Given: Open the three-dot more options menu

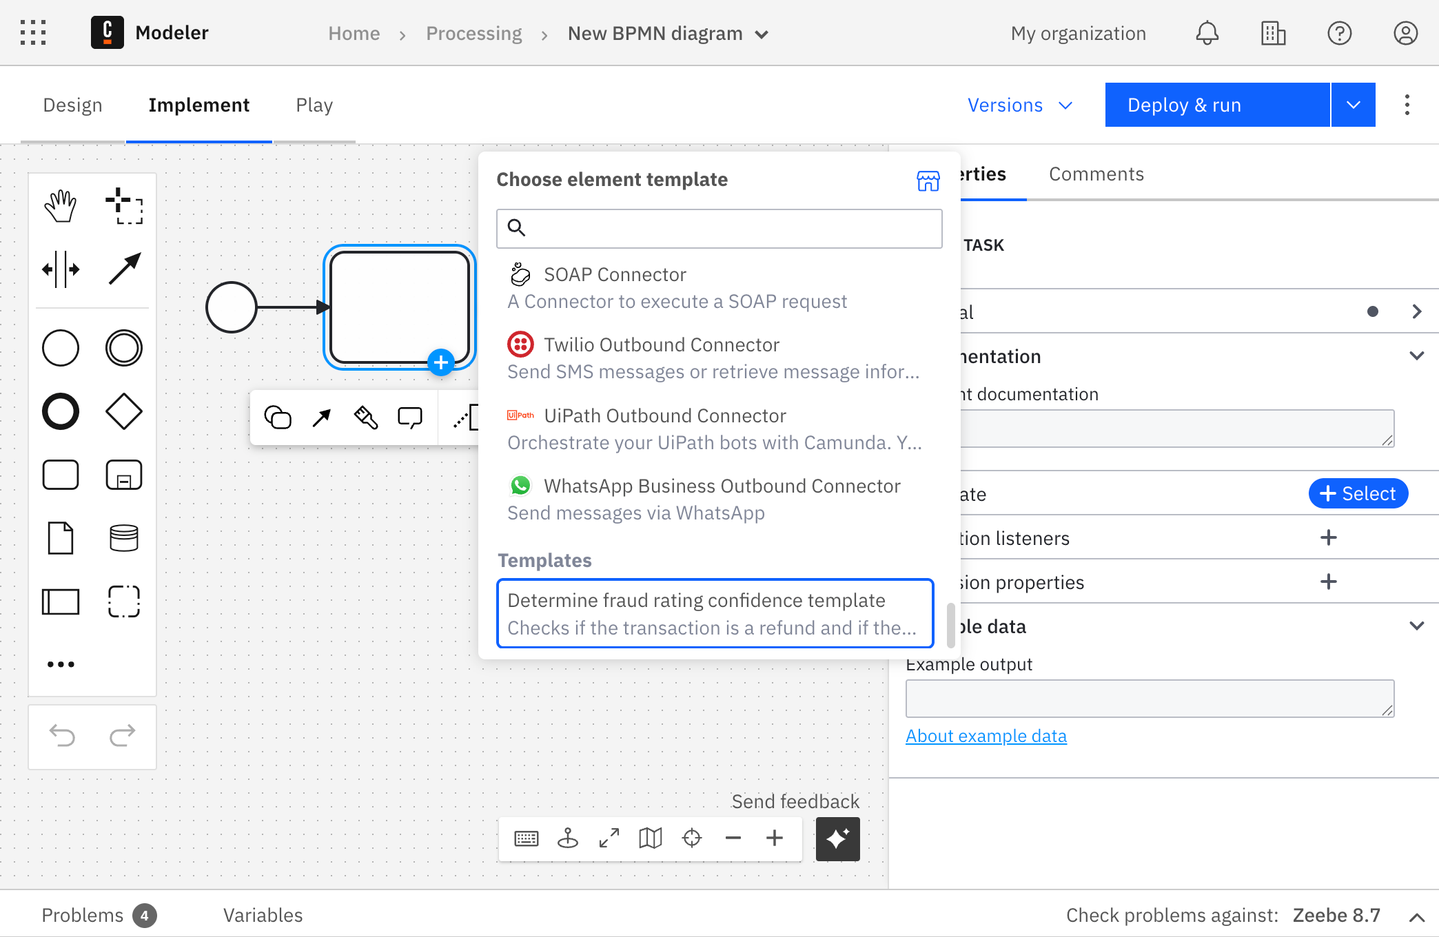Looking at the screenshot, I should coord(1407,105).
